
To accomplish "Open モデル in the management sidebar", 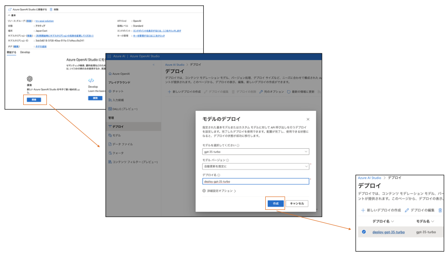I will (114, 135).
